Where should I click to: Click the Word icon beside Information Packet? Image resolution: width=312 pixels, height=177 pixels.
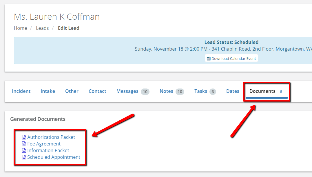point(24,150)
